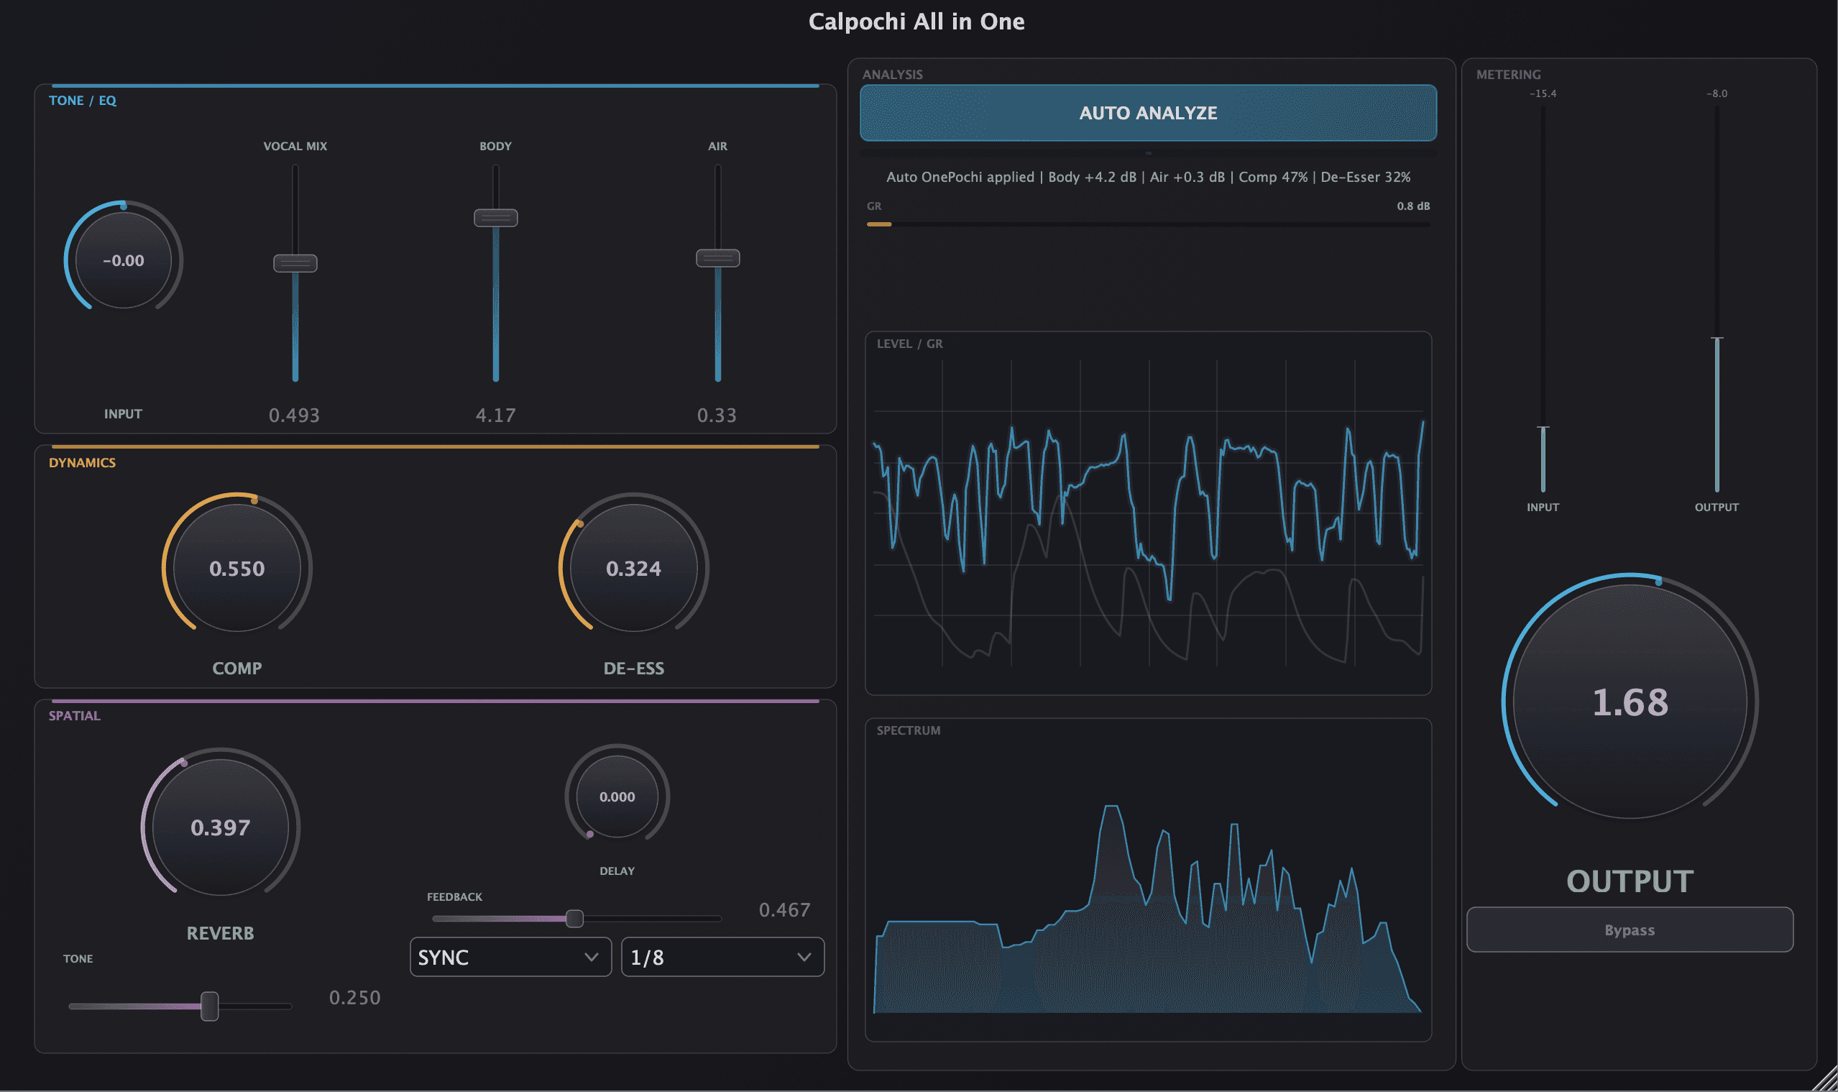Click the LEVEL / GR graph display
The image size is (1838, 1092).
(1148, 515)
